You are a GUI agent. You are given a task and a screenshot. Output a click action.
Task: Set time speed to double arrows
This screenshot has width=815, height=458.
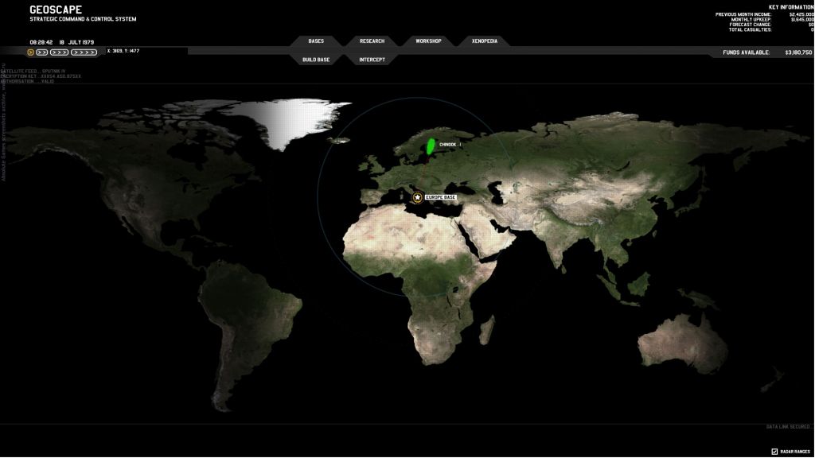pyautogui.click(x=42, y=52)
